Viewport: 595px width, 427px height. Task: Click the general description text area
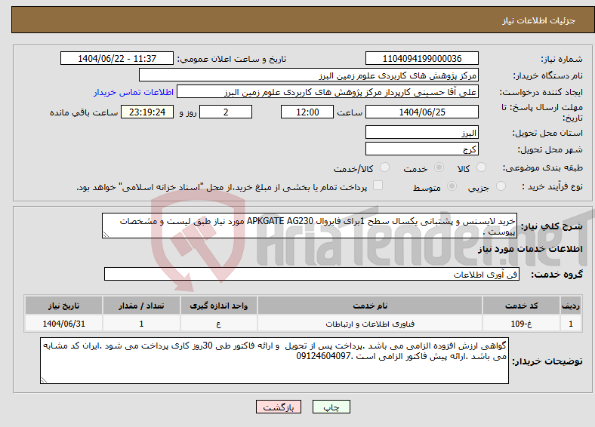click(x=310, y=226)
